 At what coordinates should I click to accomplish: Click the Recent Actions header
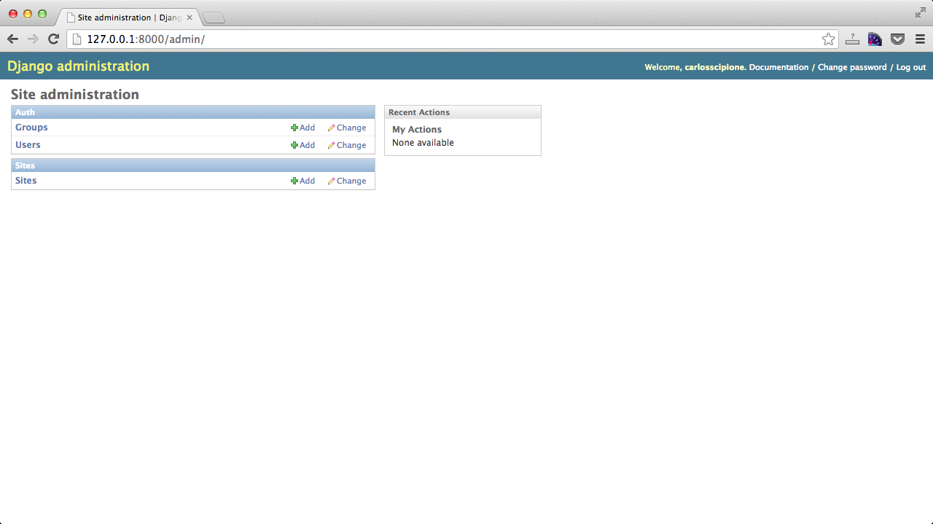coord(463,112)
